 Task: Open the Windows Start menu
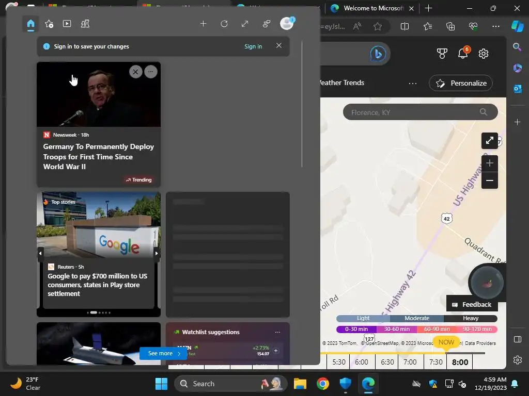(161, 384)
